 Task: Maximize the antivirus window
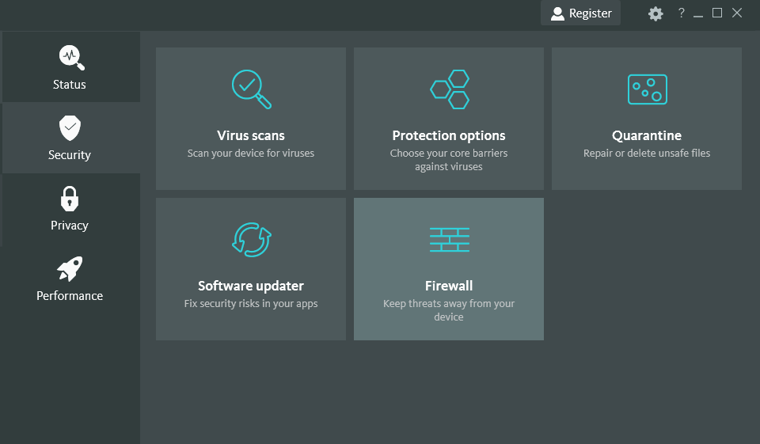[x=717, y=13]
